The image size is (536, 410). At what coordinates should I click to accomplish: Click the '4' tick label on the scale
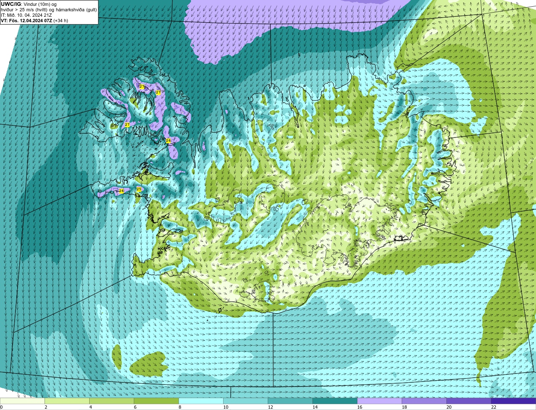coord(90,407)
